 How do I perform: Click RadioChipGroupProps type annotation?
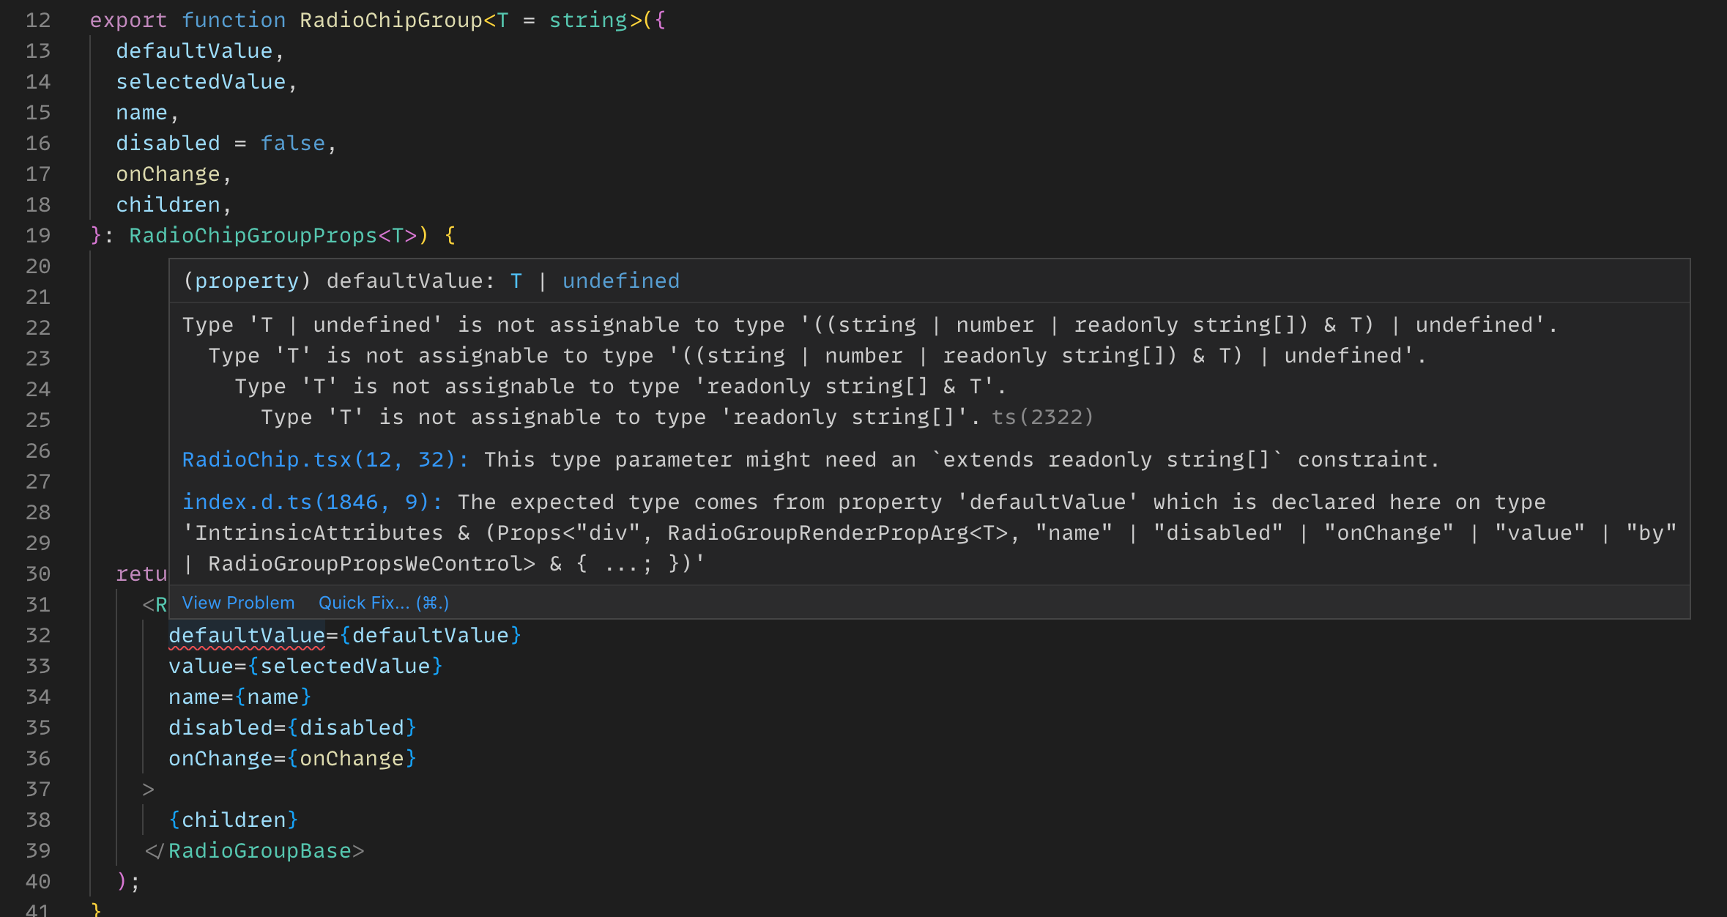click(253, 236)
